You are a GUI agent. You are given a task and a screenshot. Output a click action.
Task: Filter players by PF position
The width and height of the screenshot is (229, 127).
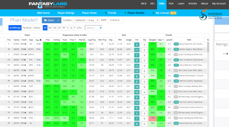pos(64,28)
